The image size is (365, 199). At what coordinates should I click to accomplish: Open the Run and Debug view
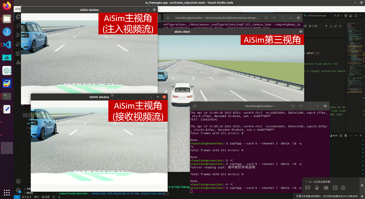18,44
